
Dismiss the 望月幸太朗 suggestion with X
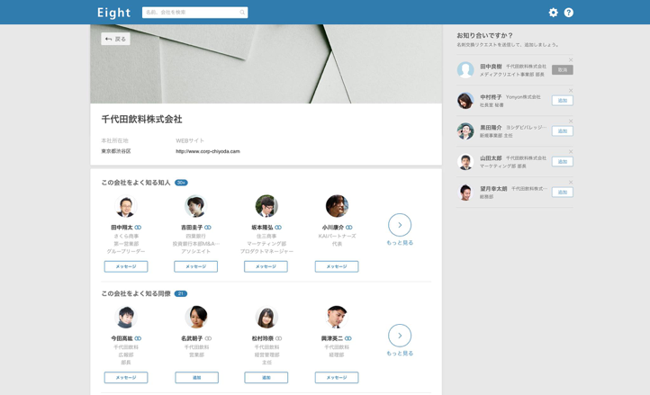coord(571,183)
